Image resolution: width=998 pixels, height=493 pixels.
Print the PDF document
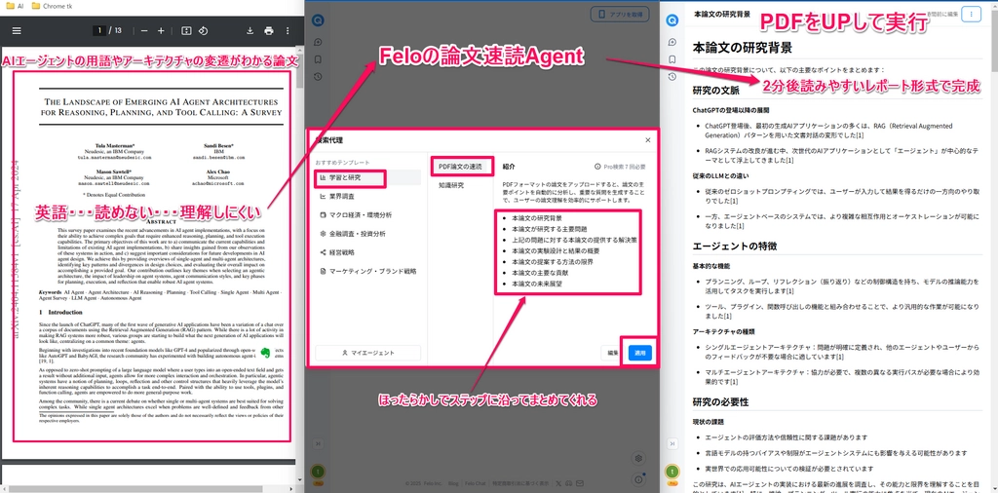coord(269,30)
